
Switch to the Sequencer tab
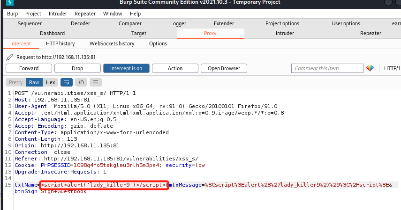pyautogui.click(x=30, y=23)
